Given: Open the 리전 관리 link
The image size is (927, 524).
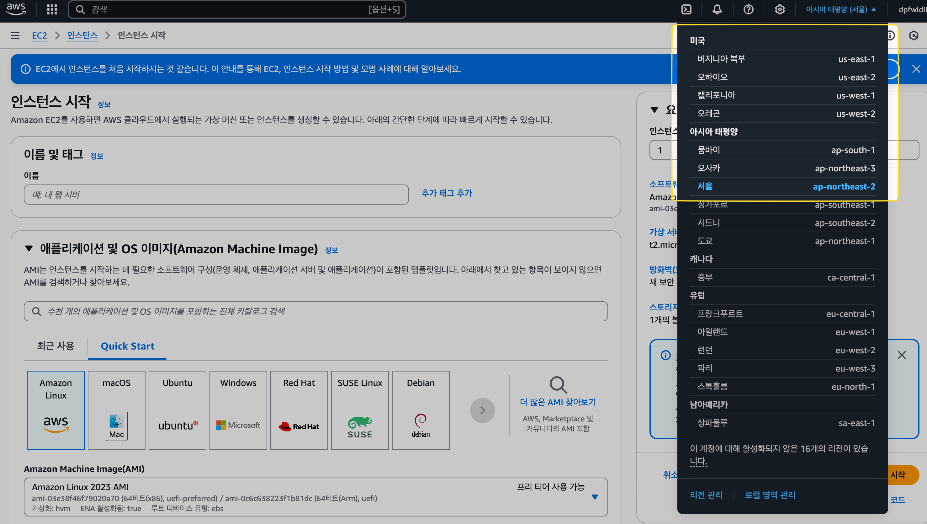Looking at the screenshot, I should tap(706, 495).
